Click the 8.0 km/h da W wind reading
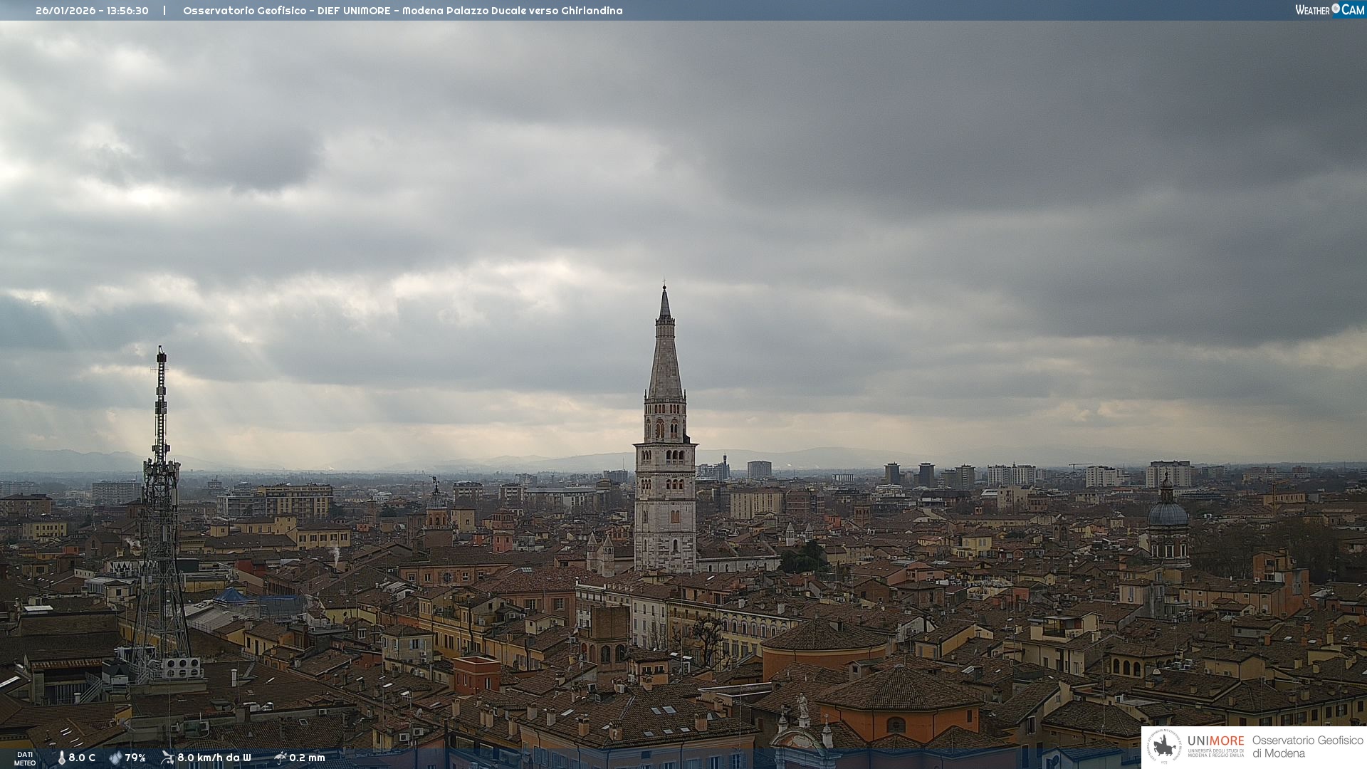The image size is (1367, 769). [214, 758]
